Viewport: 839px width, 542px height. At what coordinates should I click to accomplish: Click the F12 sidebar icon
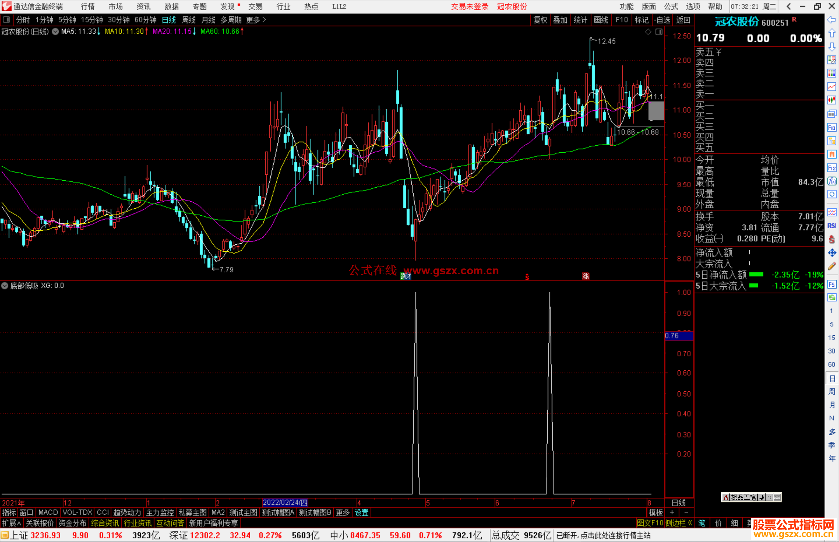pos(832,168)
